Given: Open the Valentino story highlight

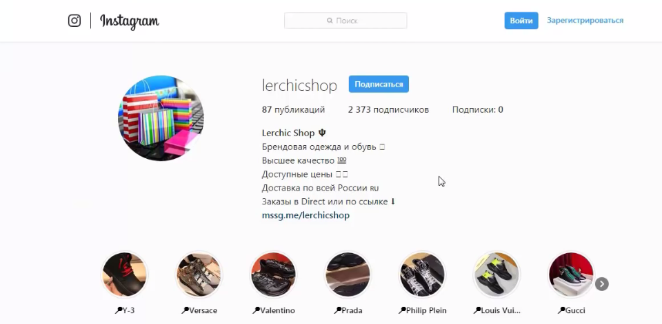Looking at the screenshot, I should click(x=273, y=274).
